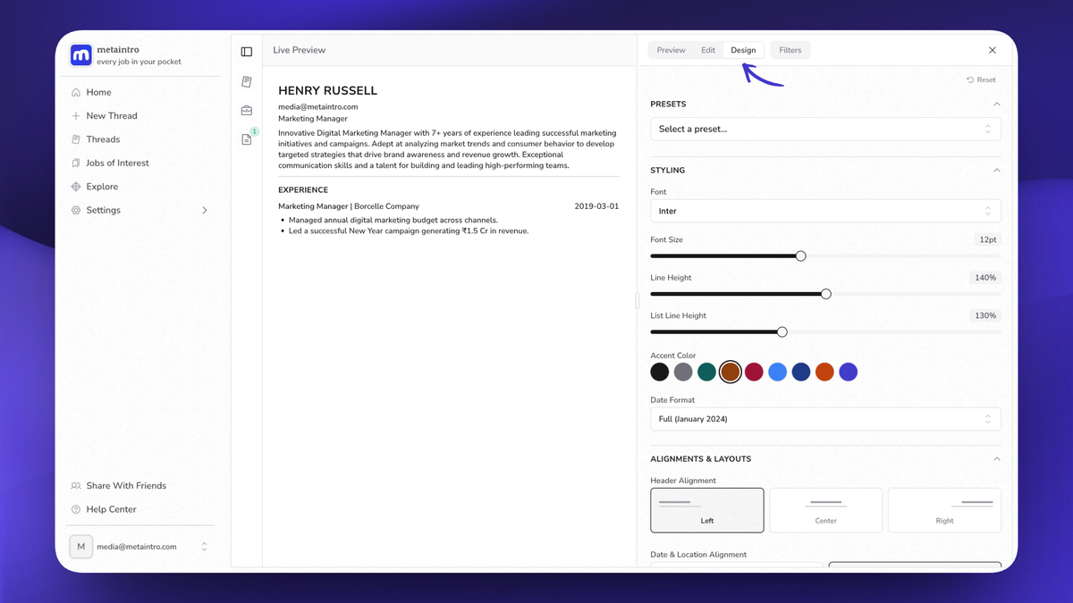Click the document icon with badge 1
The height and width of the screenshot is (603, 1073).
(x=247, y=139)
